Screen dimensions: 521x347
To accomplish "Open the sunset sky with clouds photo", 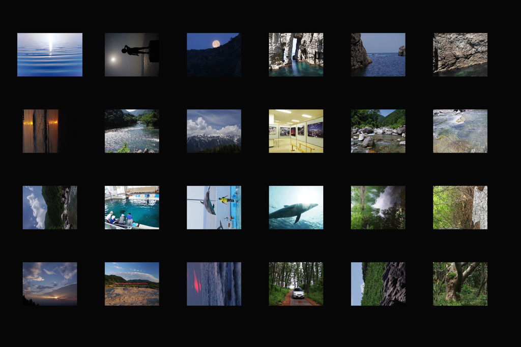I will pyautogui.click(x=49, y=283).
